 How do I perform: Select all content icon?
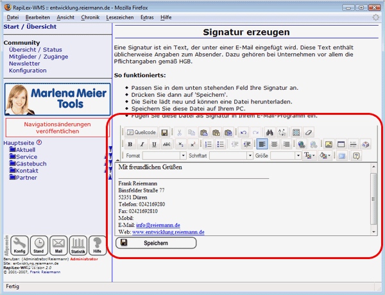(x=296, y=133)
